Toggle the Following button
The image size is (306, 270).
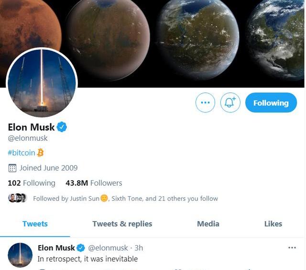click(271, 103)
